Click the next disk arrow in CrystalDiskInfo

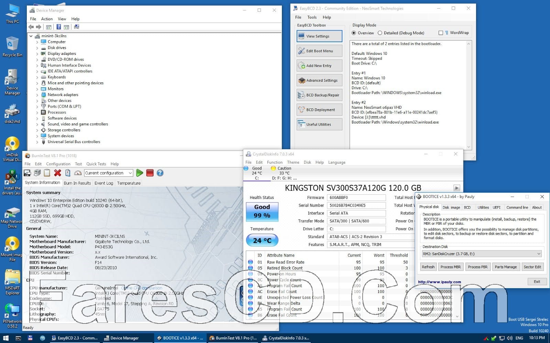(456, 188)
